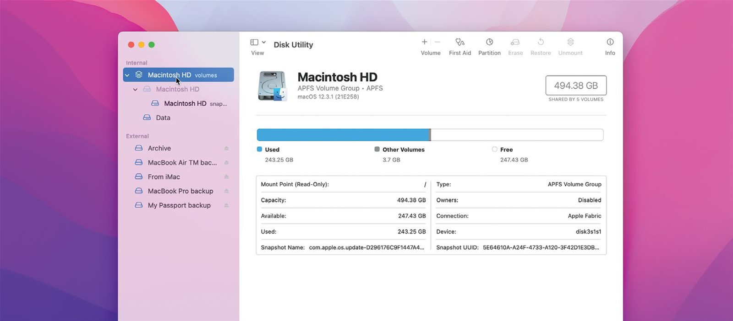This screenshot has height=321, width=733.
Task: Select the greyed Macintosh HD volume
Action: tap(178, 89)
